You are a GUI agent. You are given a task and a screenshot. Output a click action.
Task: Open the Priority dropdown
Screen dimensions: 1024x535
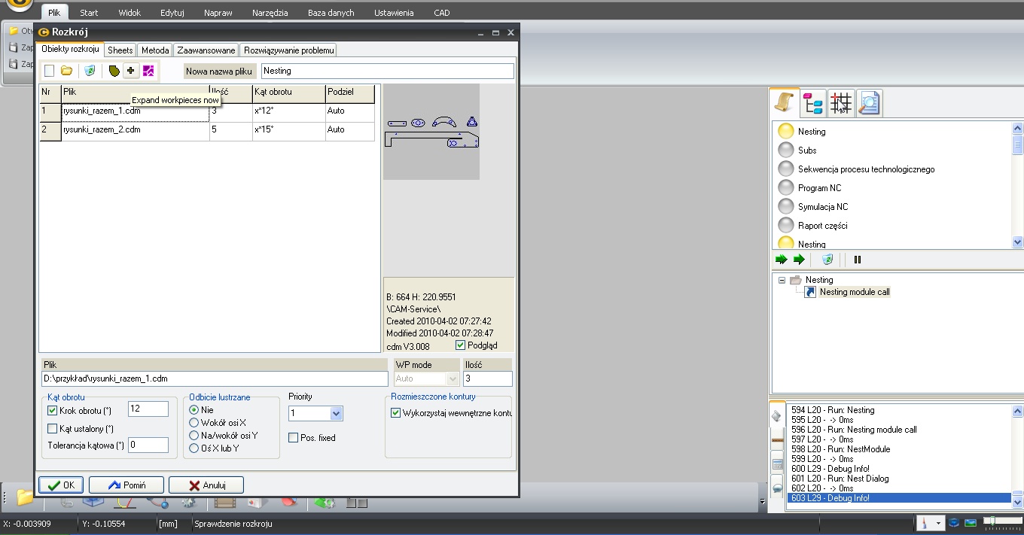(x=336, y=413)
